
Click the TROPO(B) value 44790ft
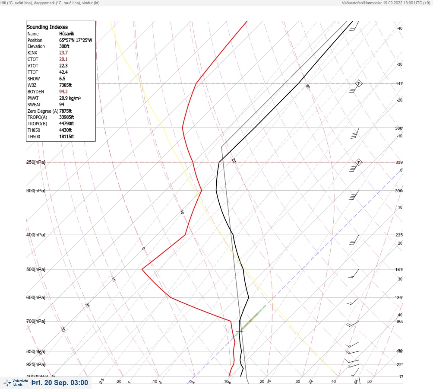66,124
